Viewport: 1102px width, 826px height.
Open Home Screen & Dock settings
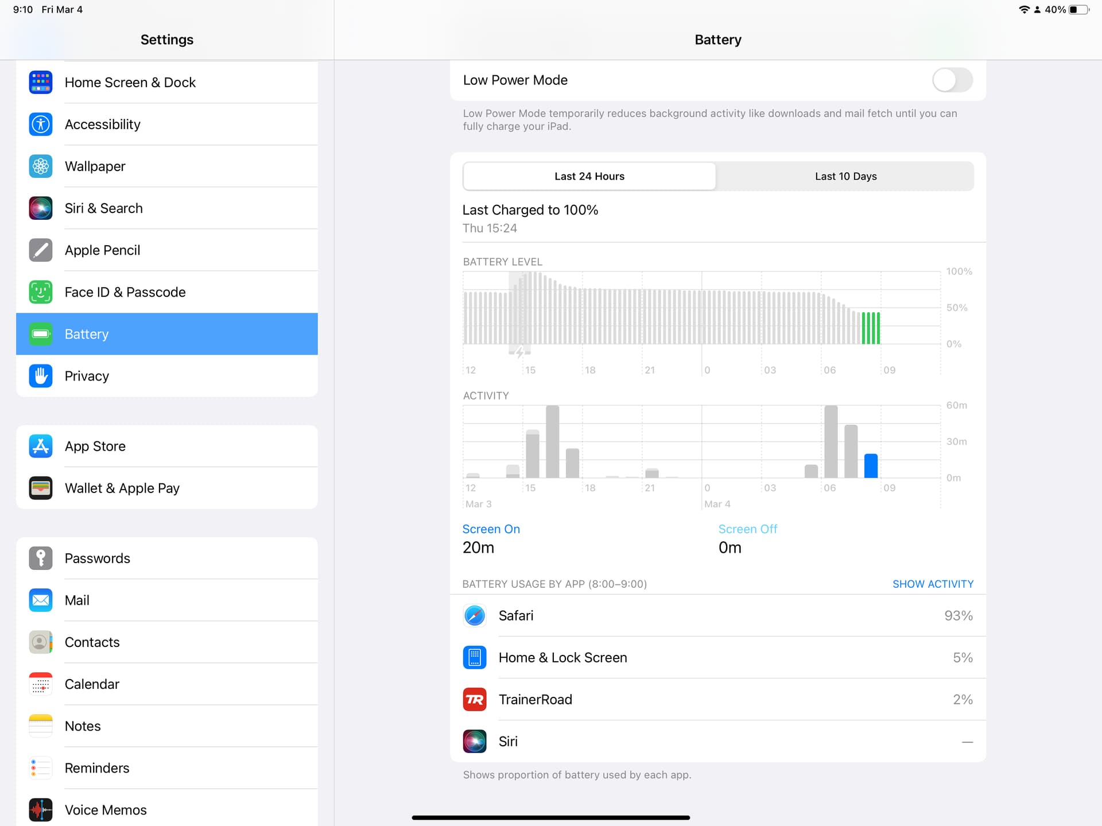[x=167, y=82]
